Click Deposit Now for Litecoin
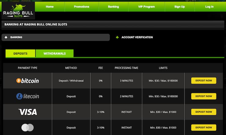226x135 pixels. tap(204, 96)
